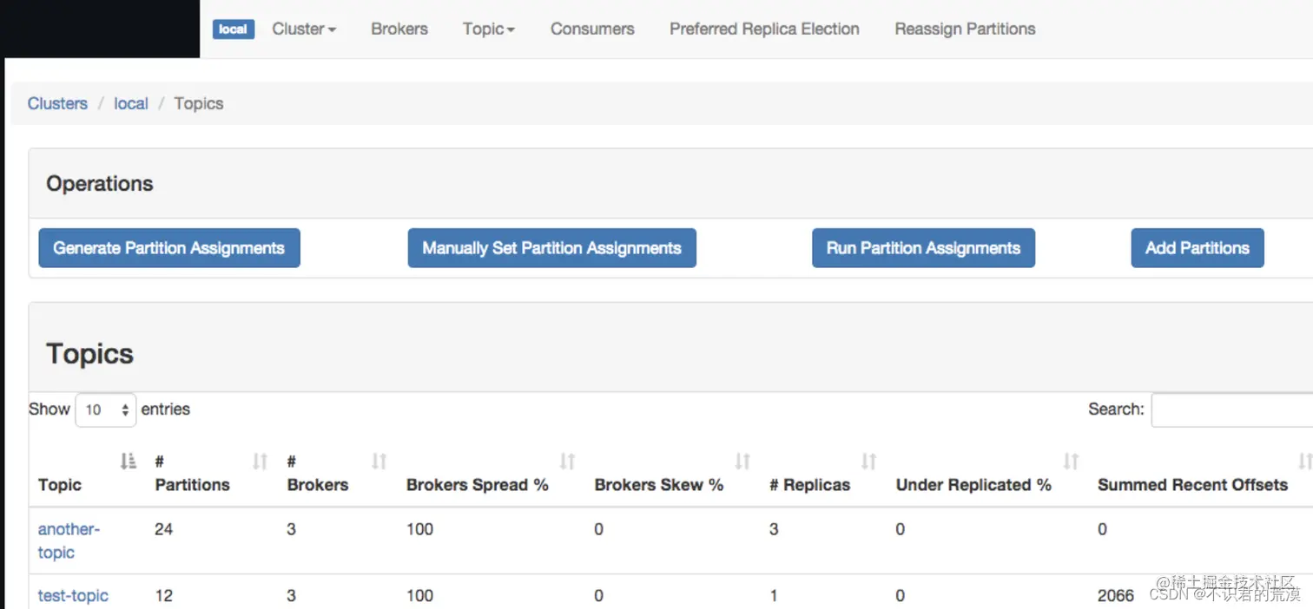Open the Cluster dropdown menu

[304, 29]
